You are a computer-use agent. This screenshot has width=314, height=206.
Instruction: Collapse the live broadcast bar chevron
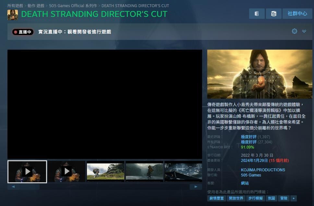coord(304,31)
